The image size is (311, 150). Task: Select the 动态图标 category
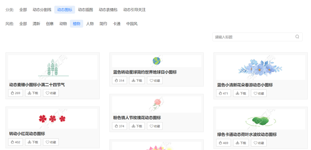point(65,10)
